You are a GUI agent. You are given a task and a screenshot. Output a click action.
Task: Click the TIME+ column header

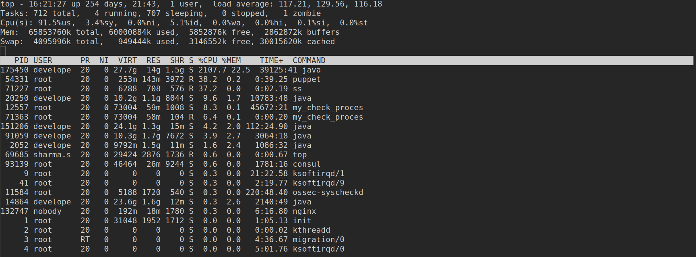[271, 61]
